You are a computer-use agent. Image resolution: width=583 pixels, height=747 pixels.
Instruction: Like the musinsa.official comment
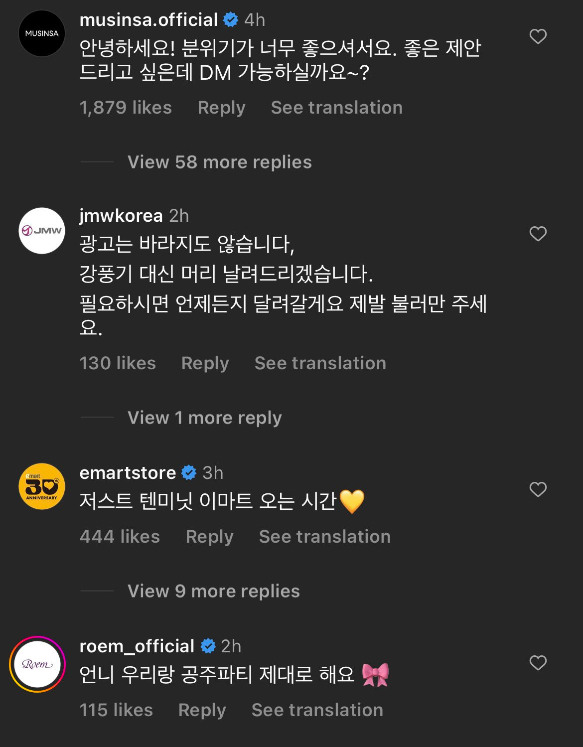(538, 36)
